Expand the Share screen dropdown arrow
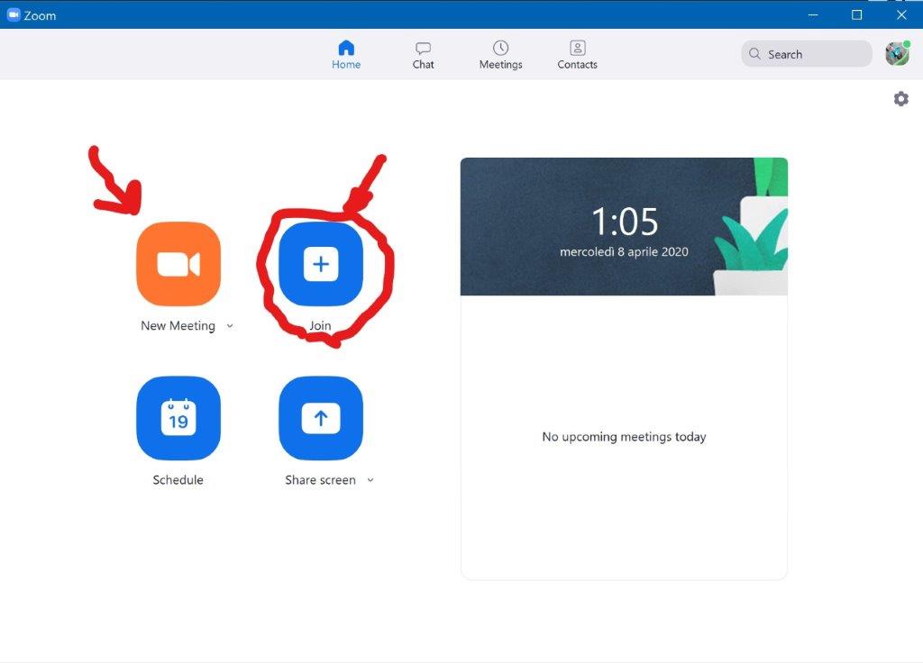923x663 pixels. (370, 480)
